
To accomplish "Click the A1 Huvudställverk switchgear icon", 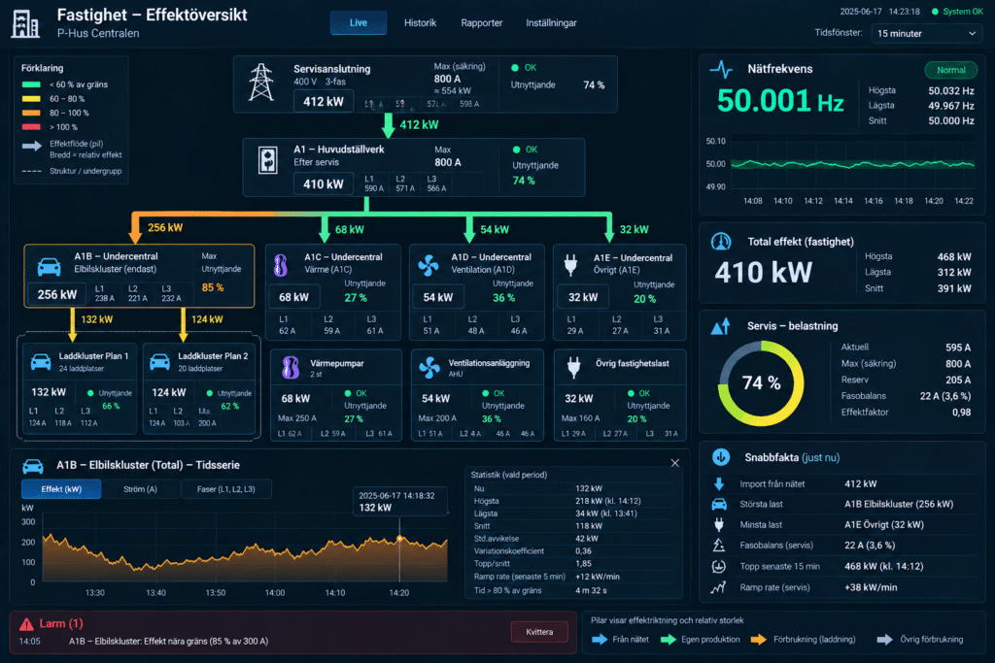I will click(268, 160).
